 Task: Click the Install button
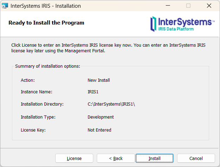(x=154, y=158)
